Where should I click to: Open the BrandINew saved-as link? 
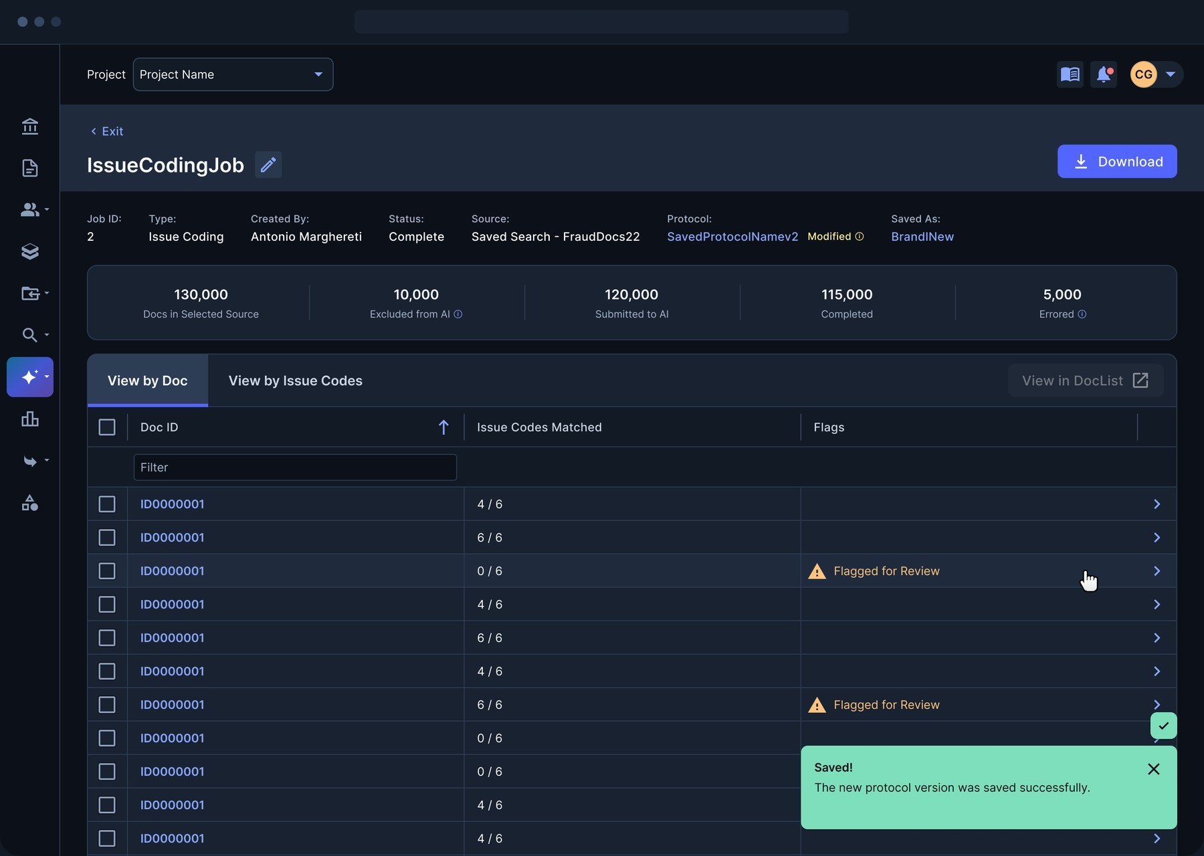click(x=922, y=237)
